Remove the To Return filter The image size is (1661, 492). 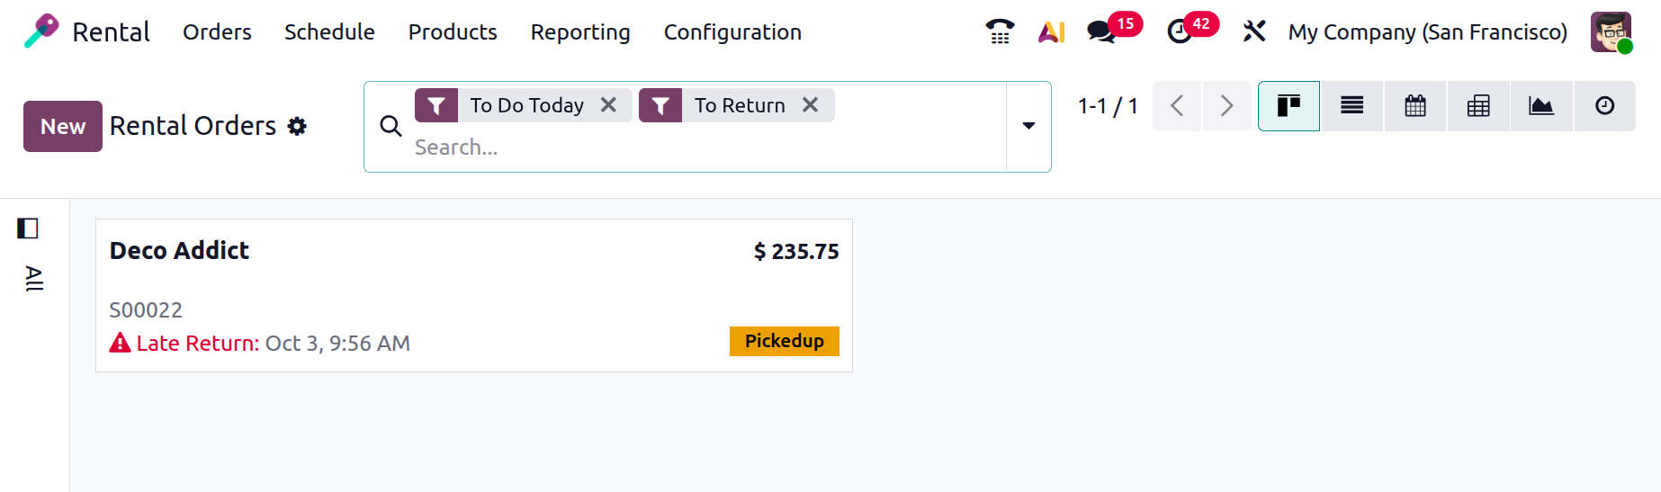810,105
